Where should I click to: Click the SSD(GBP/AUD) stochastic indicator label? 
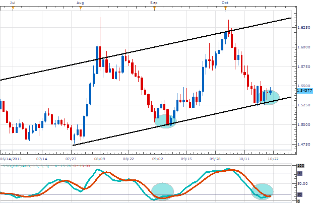(26, 166)
